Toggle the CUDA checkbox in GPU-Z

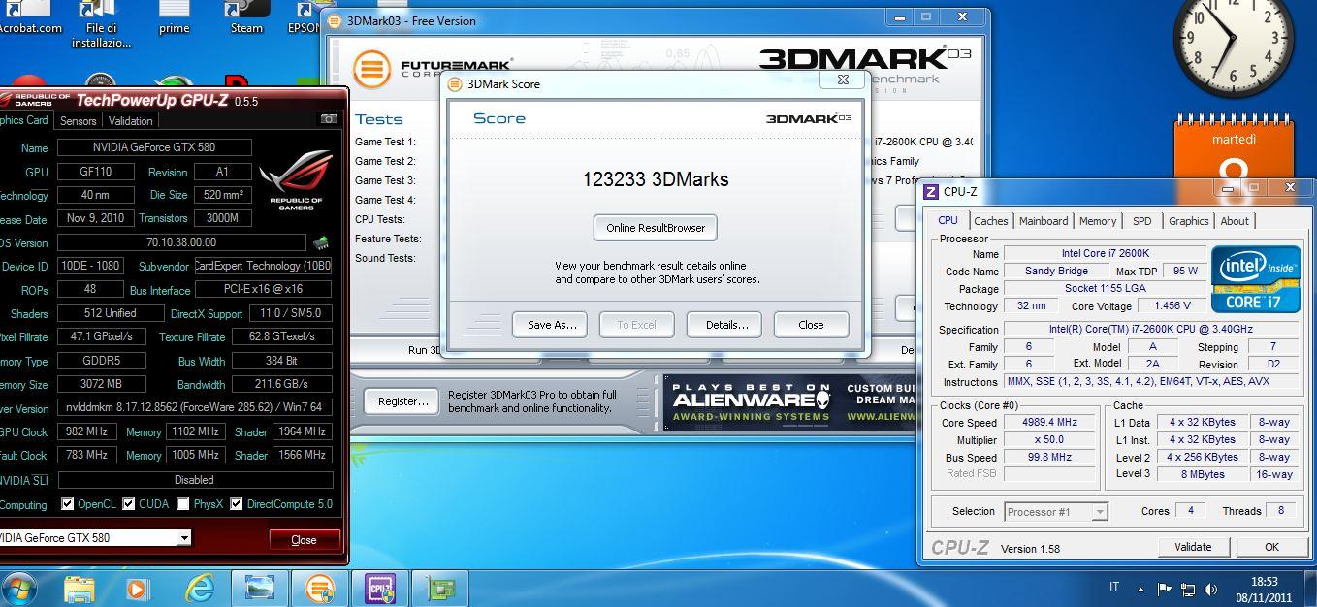[128, 504]
